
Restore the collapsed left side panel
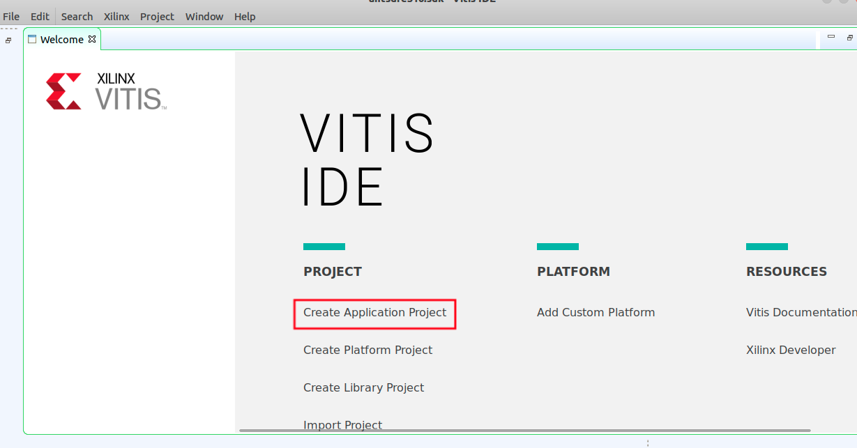click(x=8, y=40)
